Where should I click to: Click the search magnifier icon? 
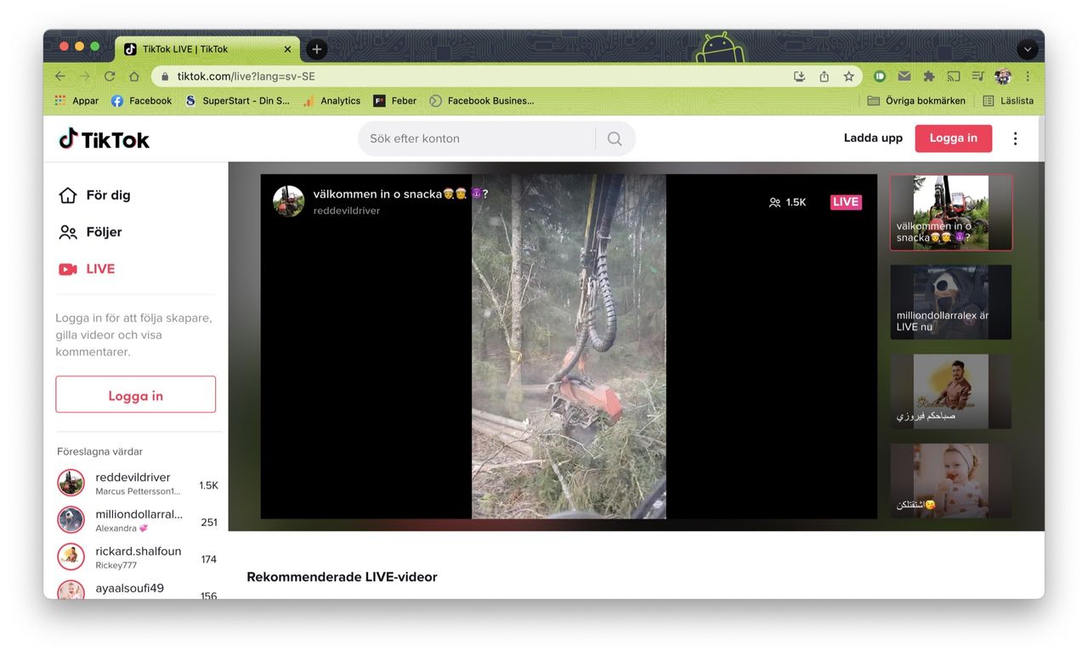(614, 138)
